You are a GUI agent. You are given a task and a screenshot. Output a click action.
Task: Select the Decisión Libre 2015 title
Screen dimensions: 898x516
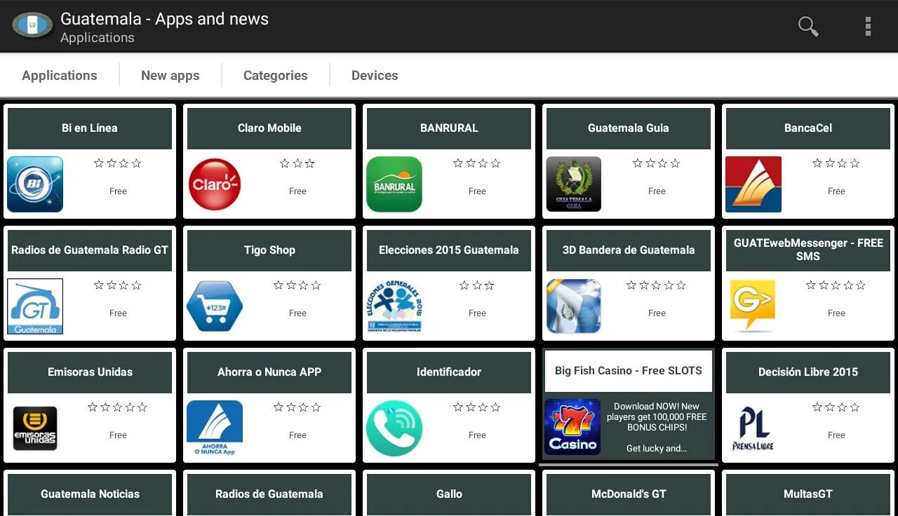[808, 372]
